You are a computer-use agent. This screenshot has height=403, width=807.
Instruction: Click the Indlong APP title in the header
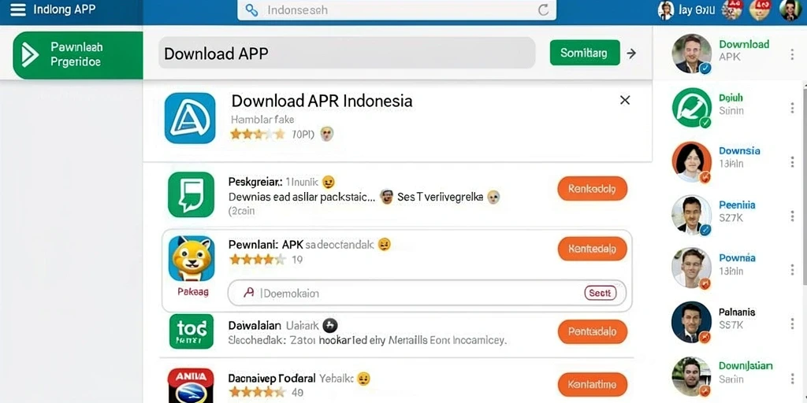pos(63,9)
